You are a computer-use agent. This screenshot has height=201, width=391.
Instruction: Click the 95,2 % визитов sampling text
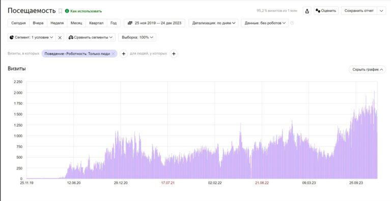[x=277, y=11]
